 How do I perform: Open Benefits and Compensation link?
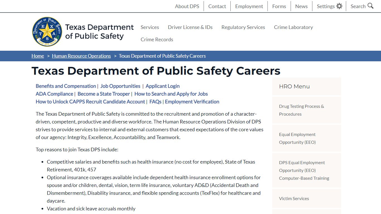66,86
